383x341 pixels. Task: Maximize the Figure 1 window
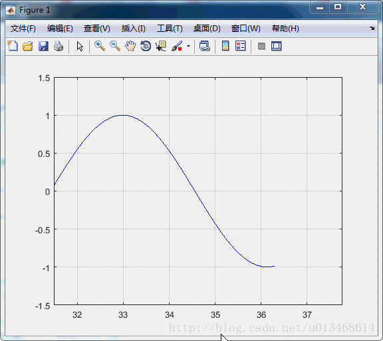coord(338,7)
